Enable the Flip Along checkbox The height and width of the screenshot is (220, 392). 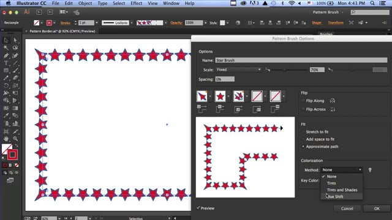[x=303, y=101]
